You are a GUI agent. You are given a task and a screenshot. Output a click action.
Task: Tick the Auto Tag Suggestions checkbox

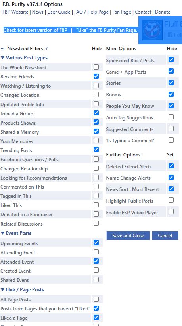[171, 117]
